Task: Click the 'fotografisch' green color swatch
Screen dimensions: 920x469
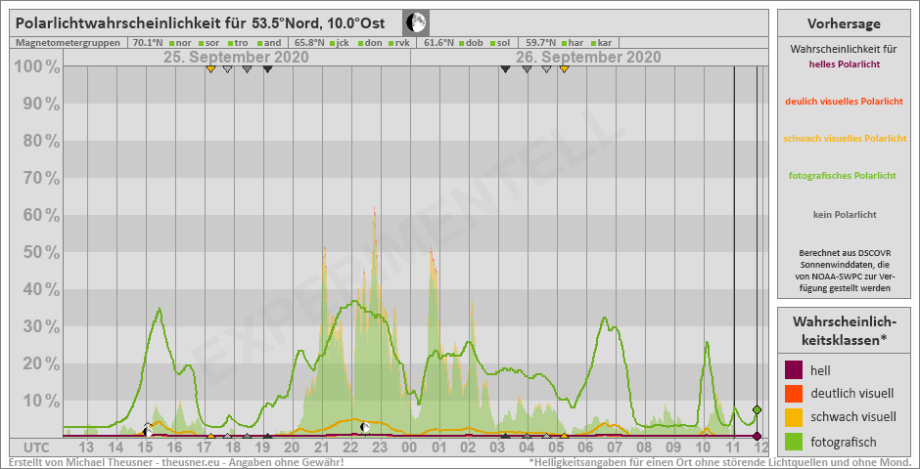Action: coord(795,440)
